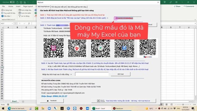Select row header 17
197x111 pixels.
click(2, 68)
